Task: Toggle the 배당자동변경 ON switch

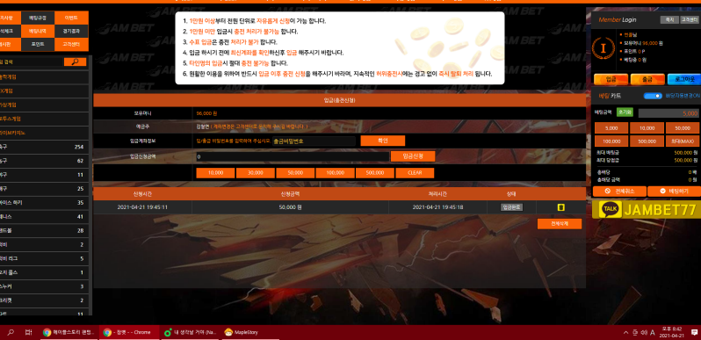Action: pyautogui.click(x=653, y=96)
